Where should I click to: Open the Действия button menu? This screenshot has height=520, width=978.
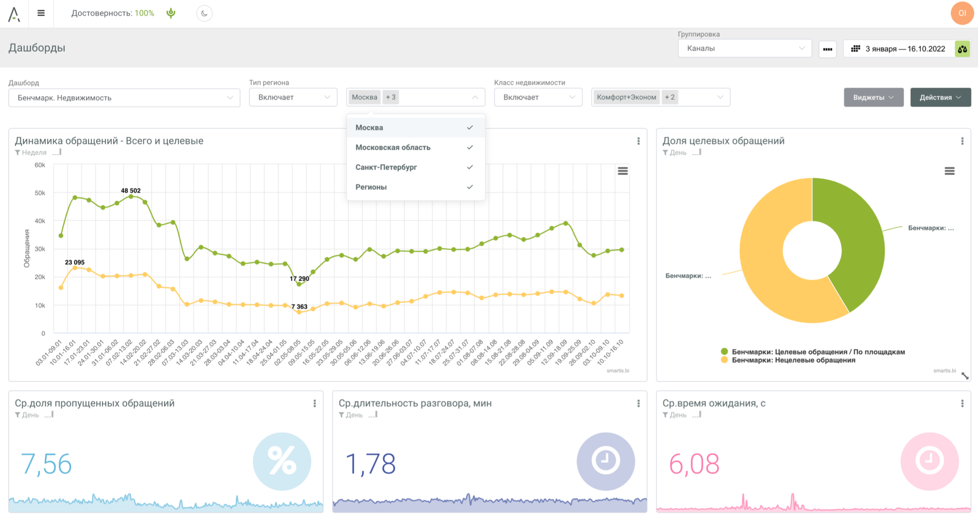tap(940, 97)
